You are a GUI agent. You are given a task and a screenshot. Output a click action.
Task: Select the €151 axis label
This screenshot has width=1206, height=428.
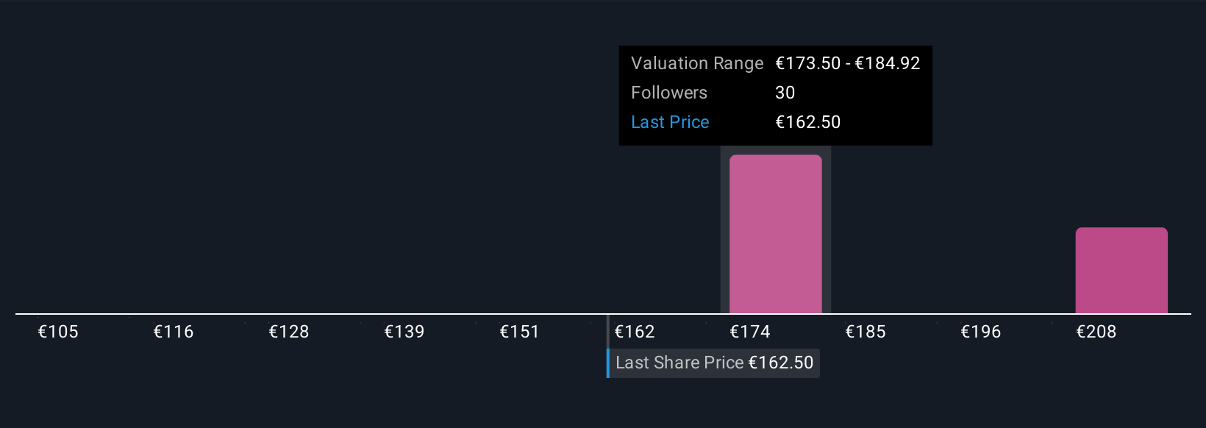coord(520,332)
